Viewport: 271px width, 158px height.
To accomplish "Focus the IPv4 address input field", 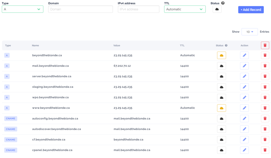I will (138, 9).
